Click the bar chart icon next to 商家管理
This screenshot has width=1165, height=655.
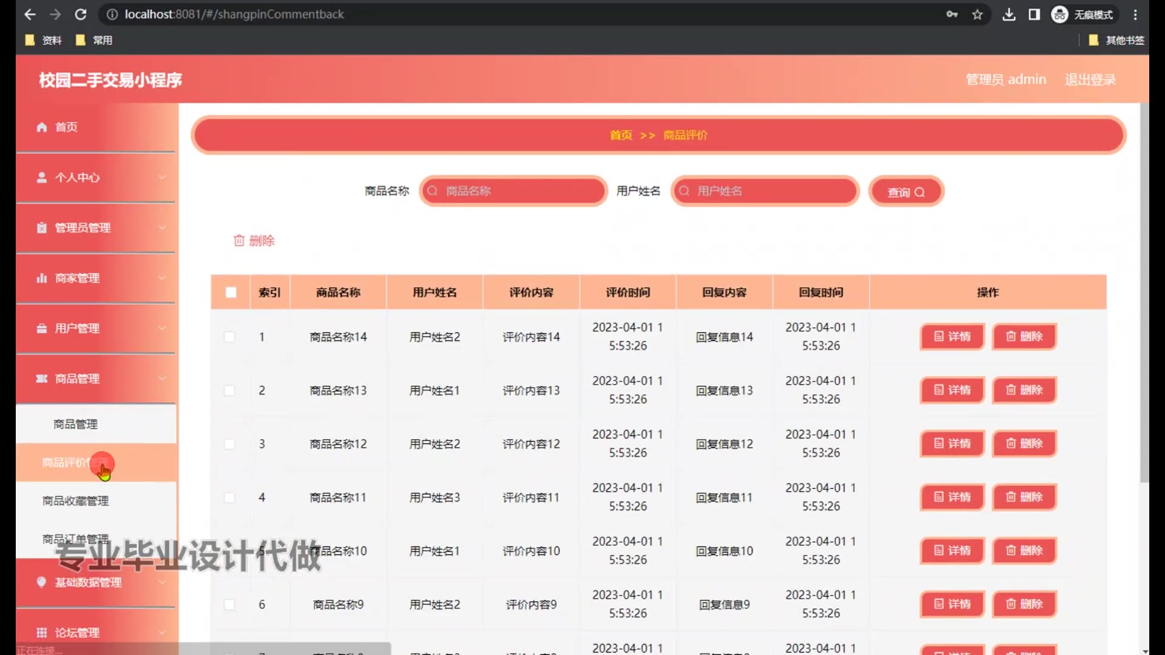41,278
